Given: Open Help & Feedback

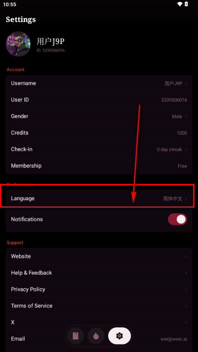Looking at the screenshot, I should pos(99,273).
